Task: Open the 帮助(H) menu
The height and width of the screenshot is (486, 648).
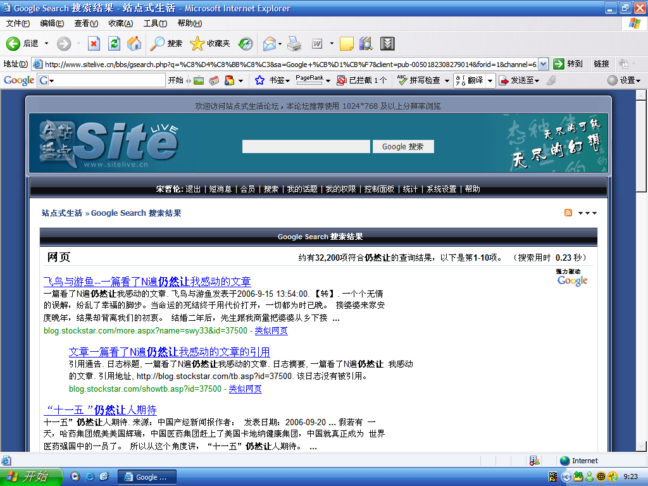Action: (190, 23)
